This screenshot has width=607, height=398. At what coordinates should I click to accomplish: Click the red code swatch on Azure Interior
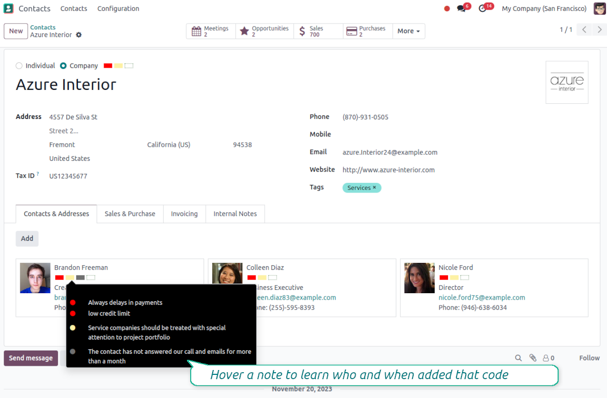pyautogui.click(x=108, y=66)
